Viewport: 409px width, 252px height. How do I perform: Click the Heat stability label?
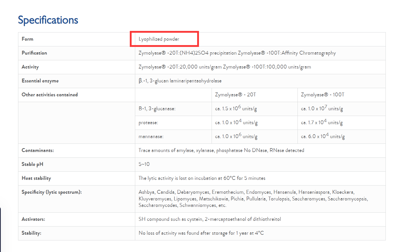[36, 178]
